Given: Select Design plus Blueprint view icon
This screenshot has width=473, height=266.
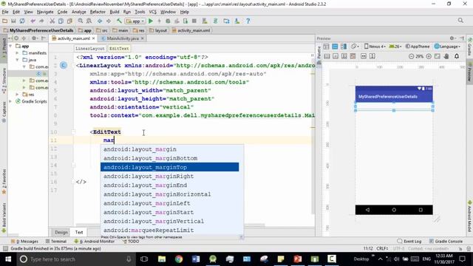Looking at the screenshot, I should click(x=344, y=47).
